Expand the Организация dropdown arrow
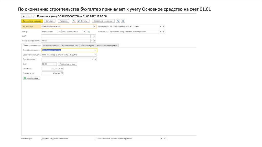Screen dimensions: 262x147 point(160,26)
